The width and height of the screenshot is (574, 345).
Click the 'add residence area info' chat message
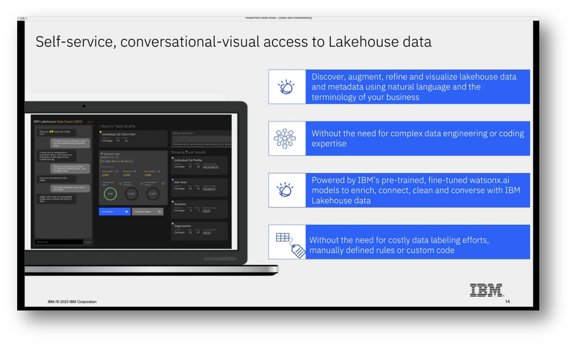tap(70, 189)
